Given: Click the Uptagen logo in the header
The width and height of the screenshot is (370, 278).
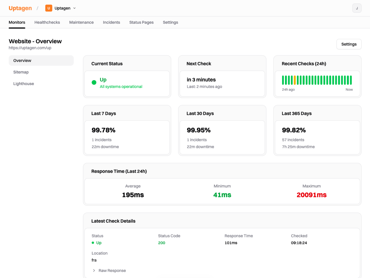Looking at the screenshot, I should [20, 8].
